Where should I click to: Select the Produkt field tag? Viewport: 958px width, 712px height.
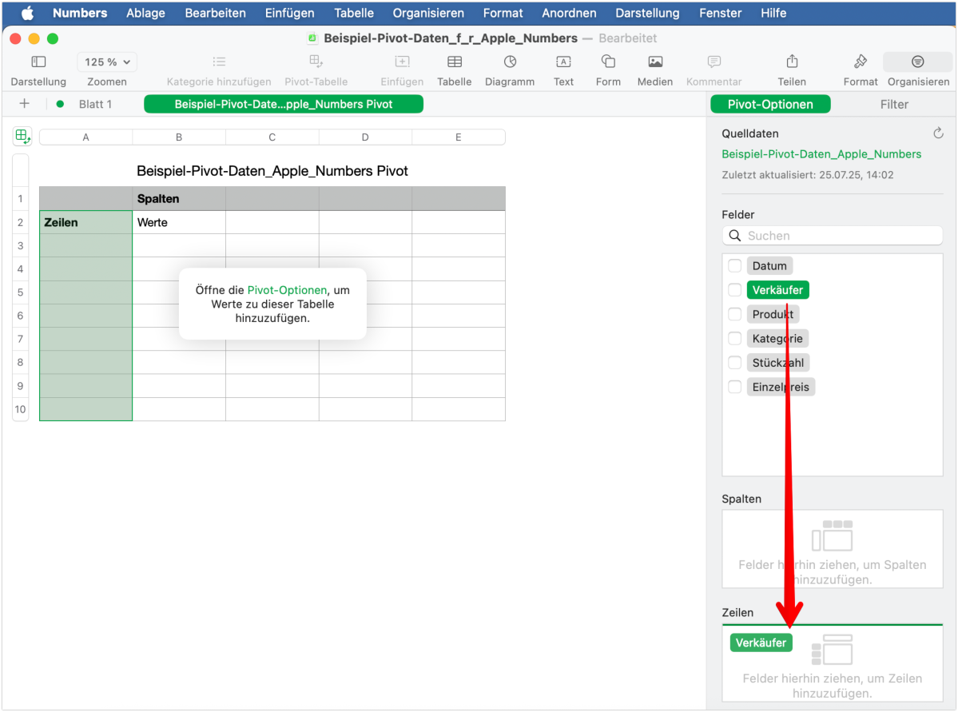[x=773, y=314]
